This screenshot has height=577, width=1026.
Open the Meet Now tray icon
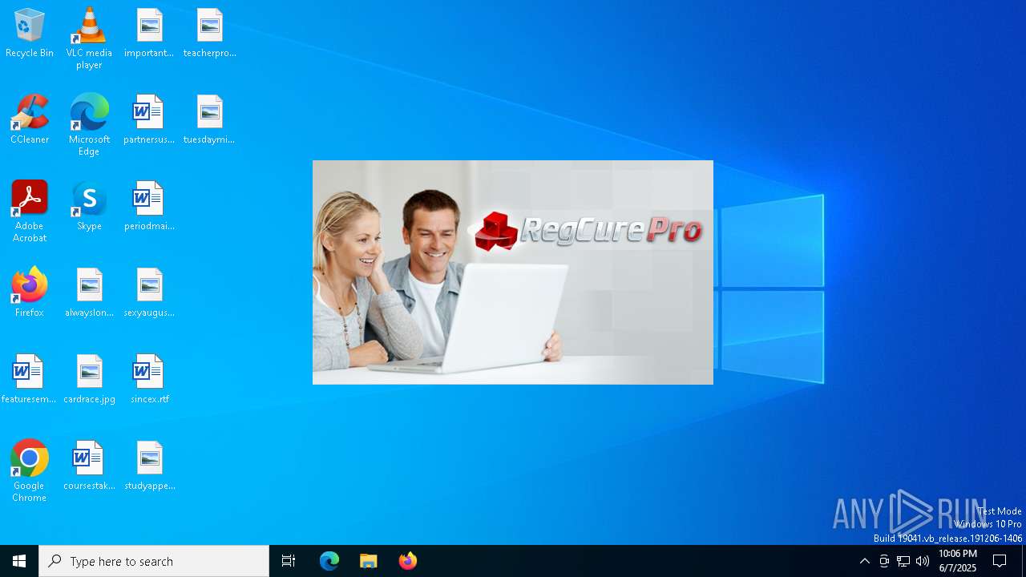[x=884, y=561]
